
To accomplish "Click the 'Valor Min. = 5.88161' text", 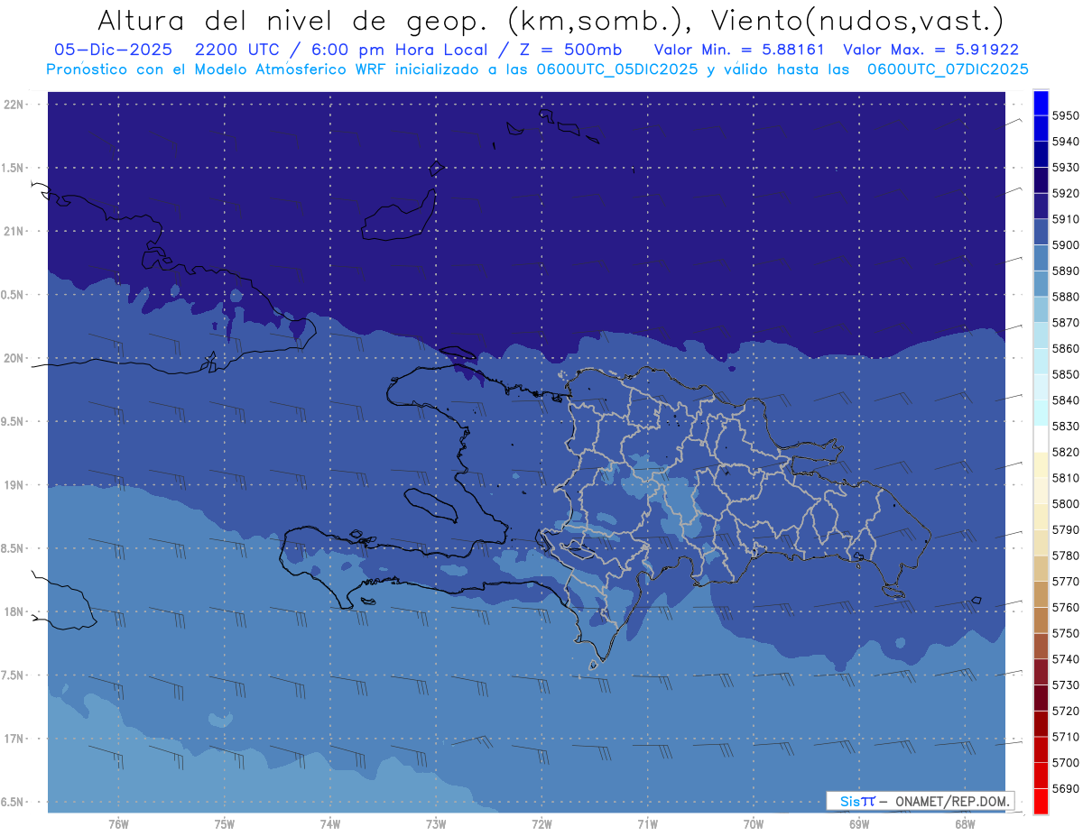I will [739, 50].
